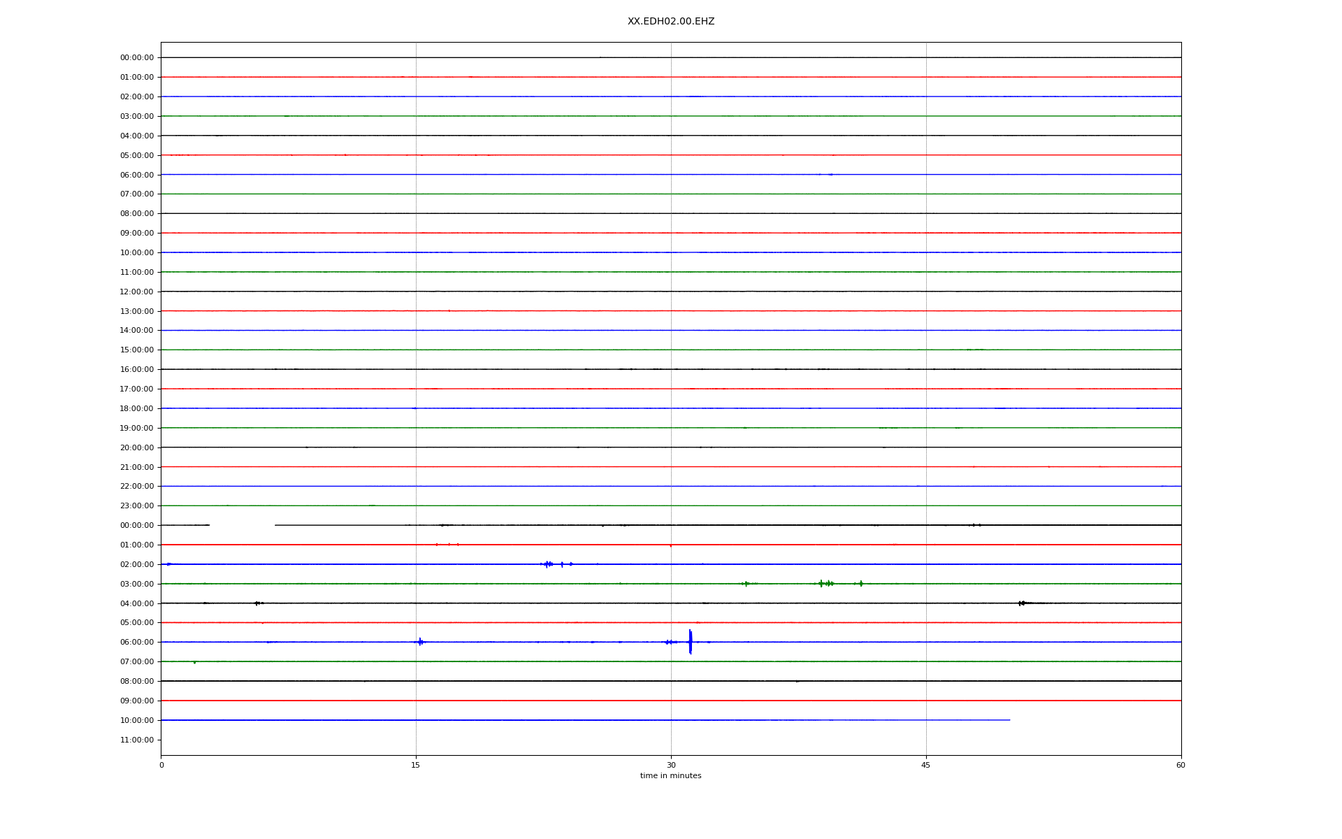Screen dimensions: 1342x839
Task: Click the x-axis tick label 60
Action: pyautogui.click(x=1181, y=765)
